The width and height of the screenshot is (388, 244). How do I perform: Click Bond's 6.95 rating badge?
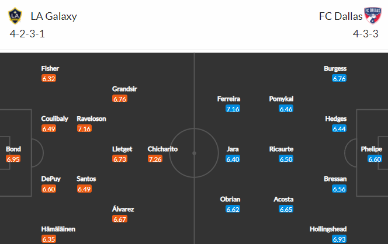pos(13,159)
